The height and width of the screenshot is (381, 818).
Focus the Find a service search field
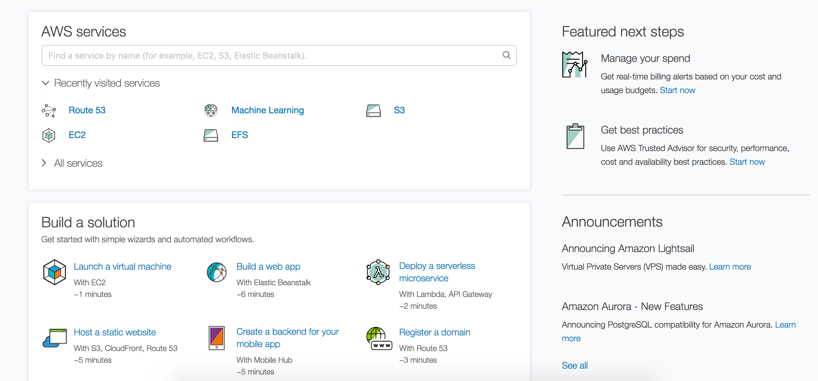point(279,55)
